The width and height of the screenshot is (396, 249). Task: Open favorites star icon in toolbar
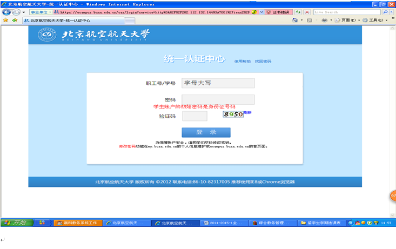pyautogui.click(x=5, y=20)
